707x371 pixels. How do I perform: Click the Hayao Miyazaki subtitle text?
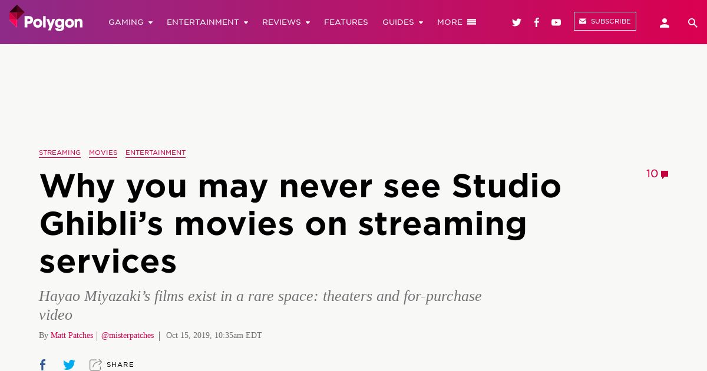click(260, 305)
